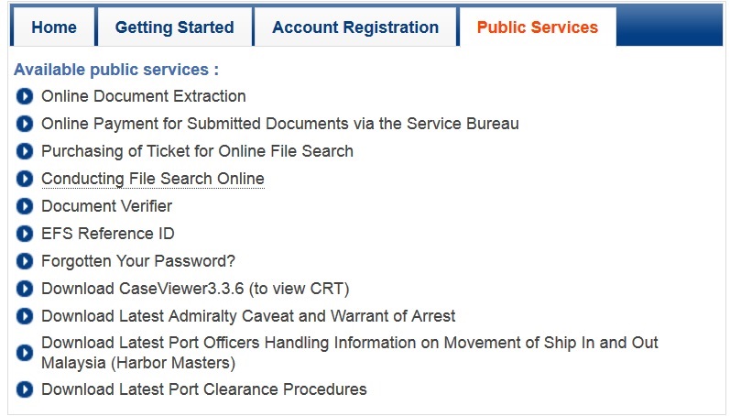Go to Account Registration tab
This screenshot has height=416, width=730.
[355, 27]
